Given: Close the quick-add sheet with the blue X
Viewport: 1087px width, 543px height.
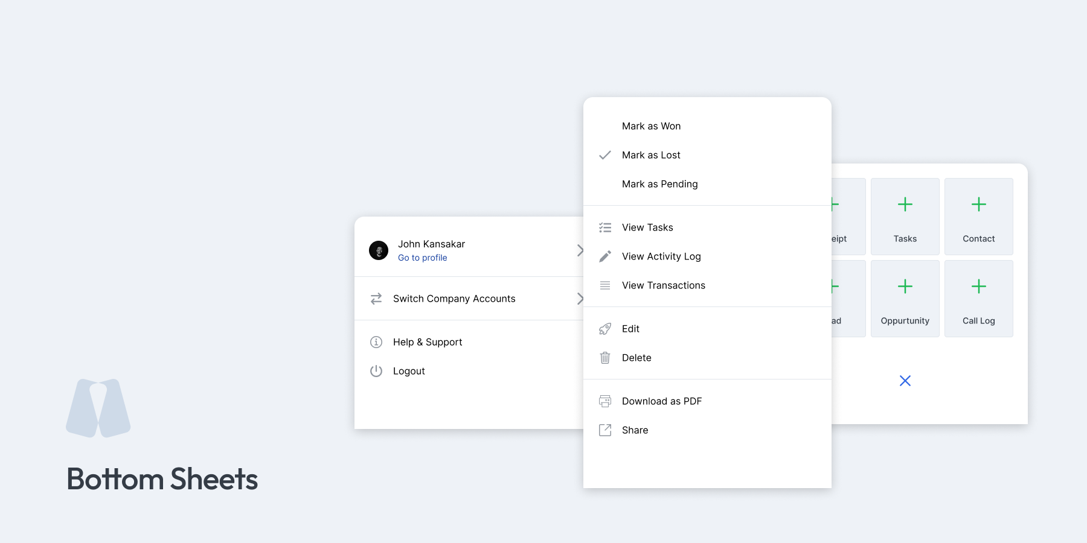Looking at the screenshot, I should tap(905, 381).
